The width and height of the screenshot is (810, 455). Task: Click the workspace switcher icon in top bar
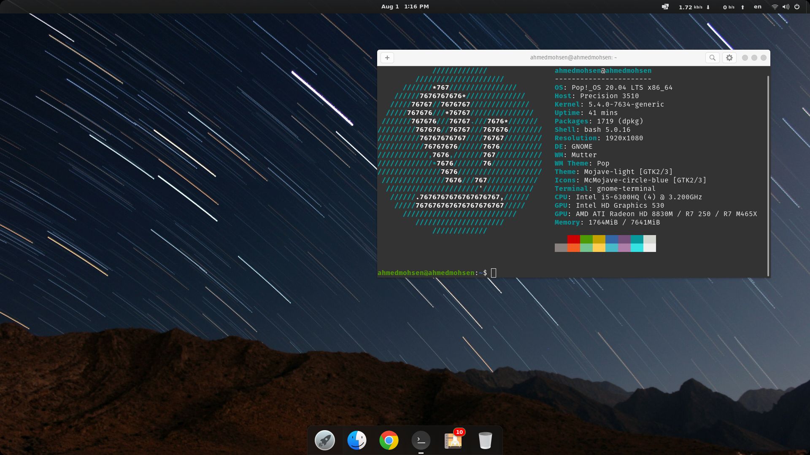pos(665,7)
